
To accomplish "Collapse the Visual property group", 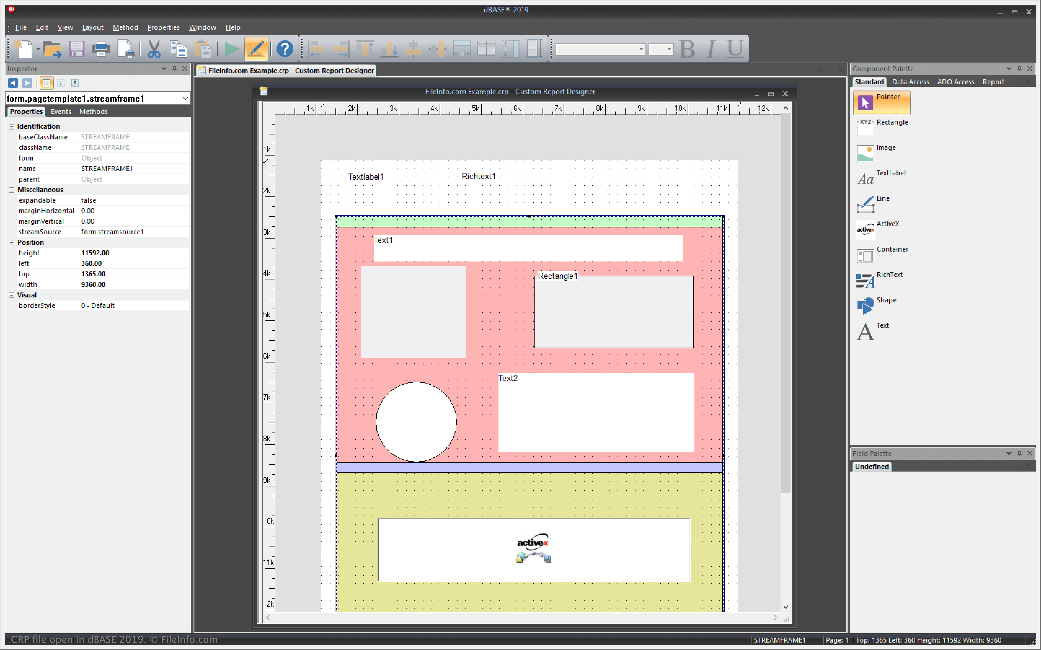I will [11, 295].
